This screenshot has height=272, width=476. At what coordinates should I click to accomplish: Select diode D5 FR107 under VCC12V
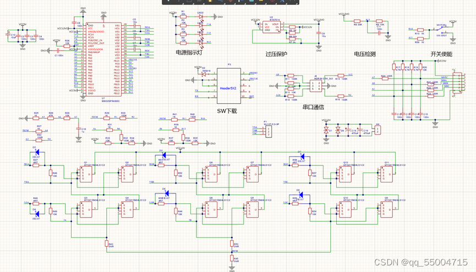point(164,156)
